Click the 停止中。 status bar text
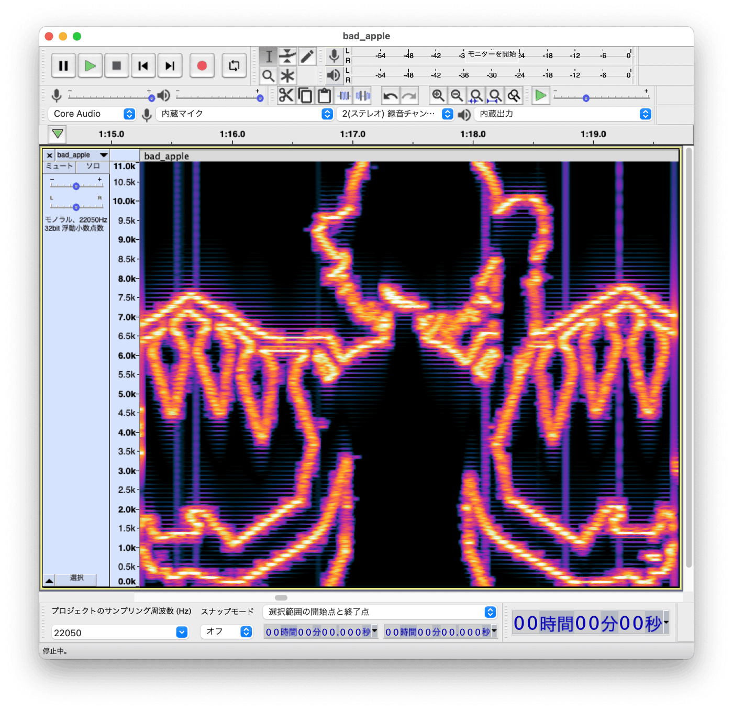733x711 pixels. (55, 651)
